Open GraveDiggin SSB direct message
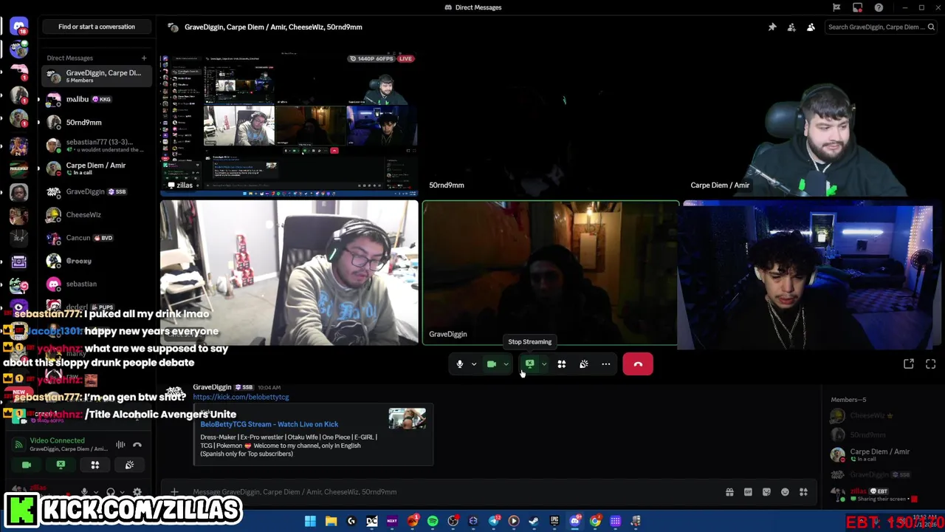The image size is (945, 532). click(97, 191)
